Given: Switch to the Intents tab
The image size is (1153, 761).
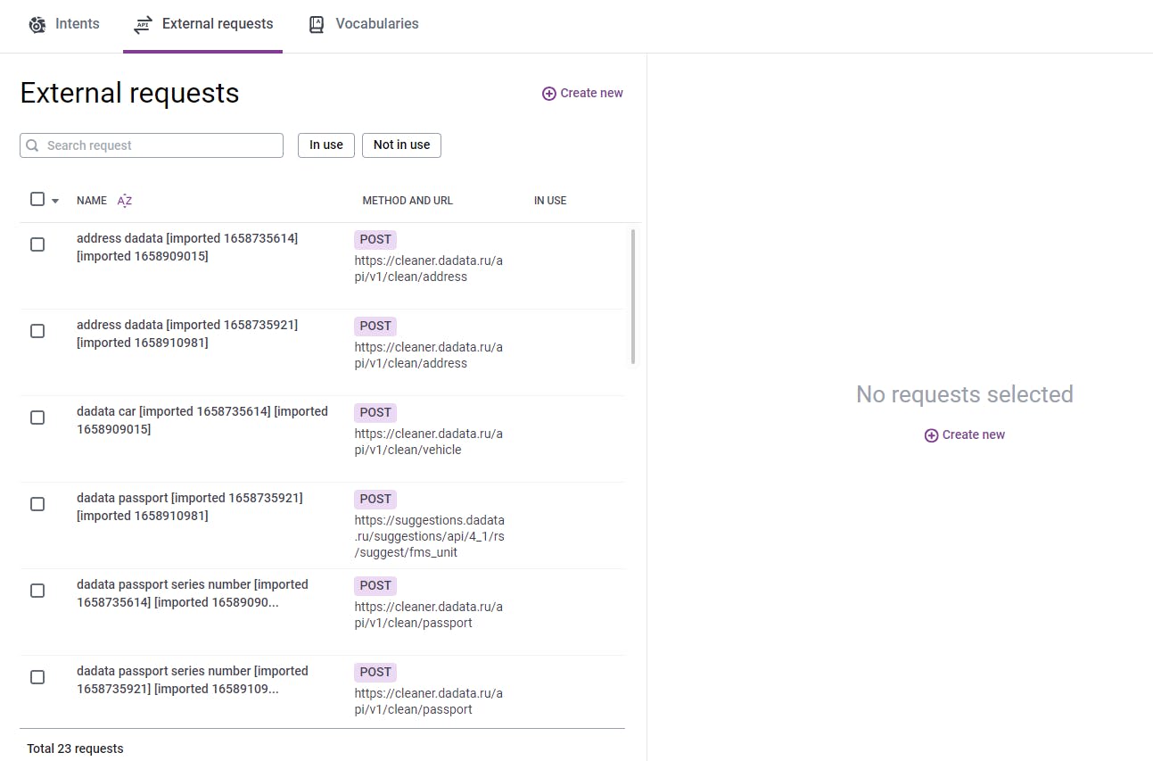Looking at the screenshot, I should click(77, 24).
